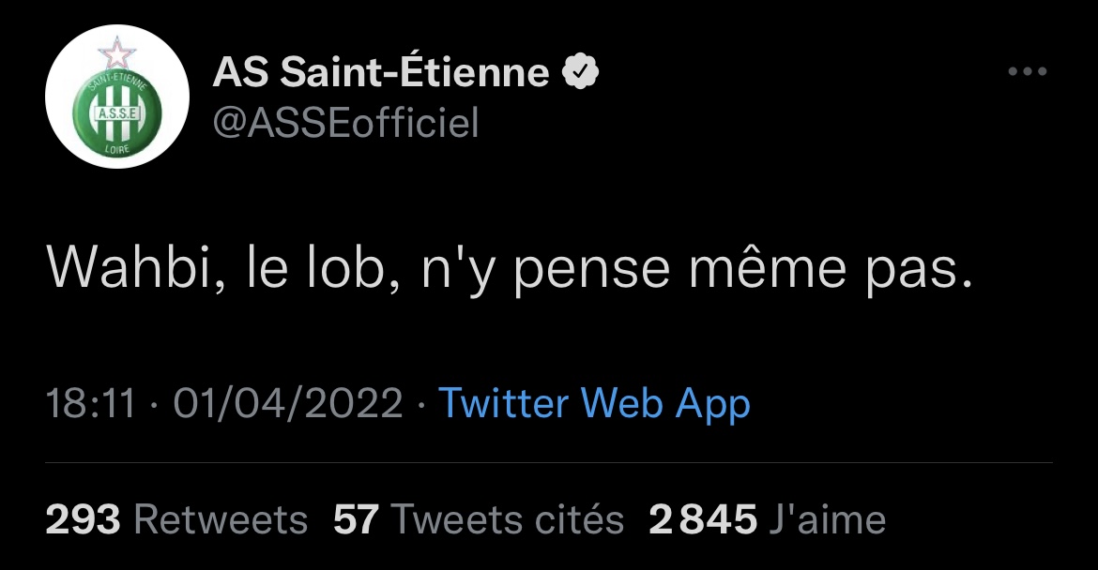Click the verified badge beside the name

click(x=580, y=71)
